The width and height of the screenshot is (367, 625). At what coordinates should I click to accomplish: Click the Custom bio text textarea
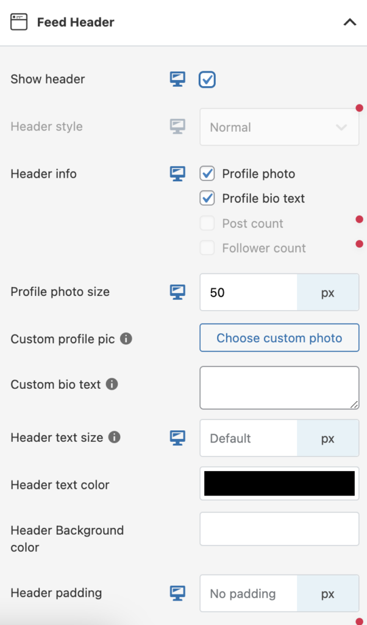279,388
